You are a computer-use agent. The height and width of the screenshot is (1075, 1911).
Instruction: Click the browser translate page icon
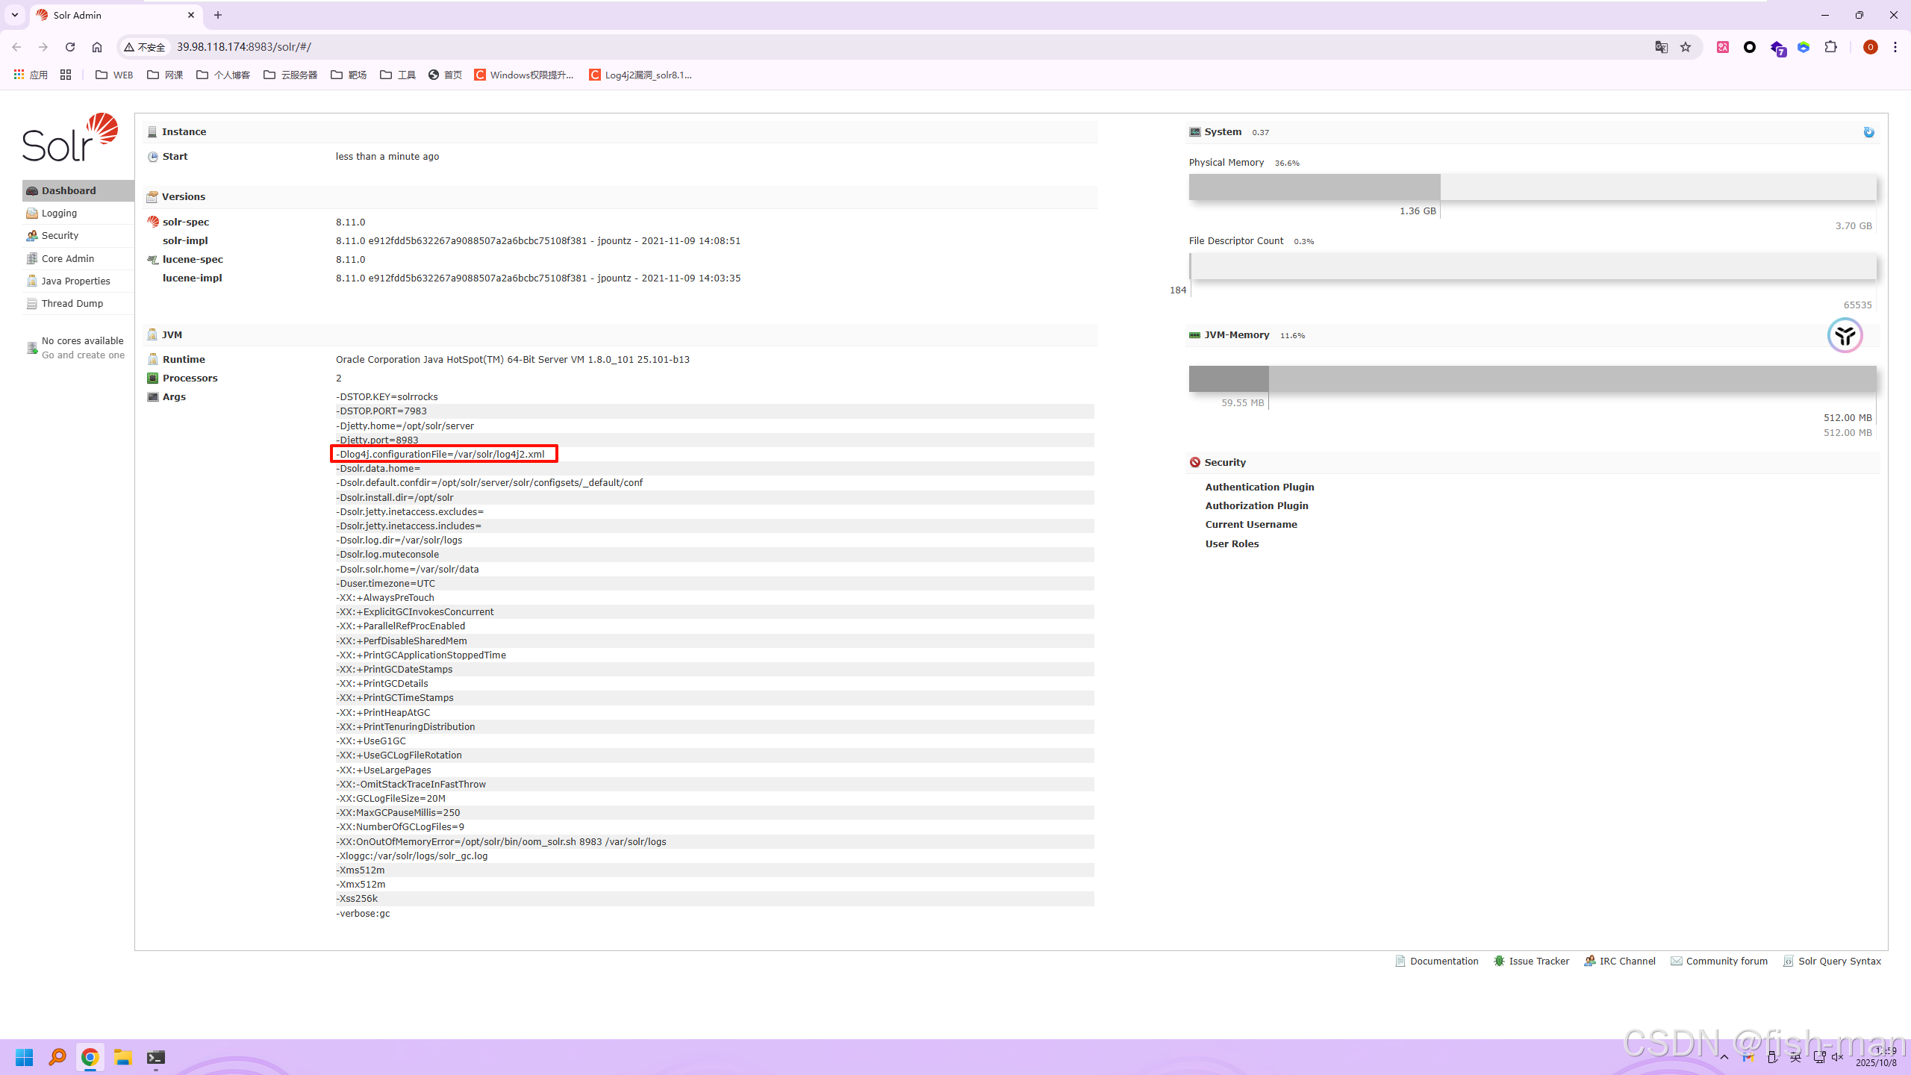pos(1661,47)
